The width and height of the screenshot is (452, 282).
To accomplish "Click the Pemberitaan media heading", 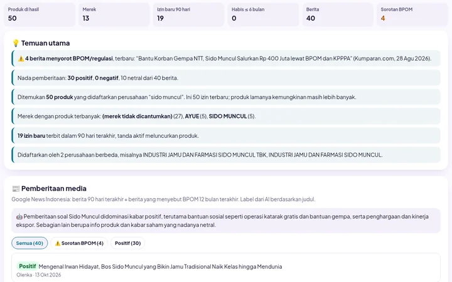I will 54,189.
